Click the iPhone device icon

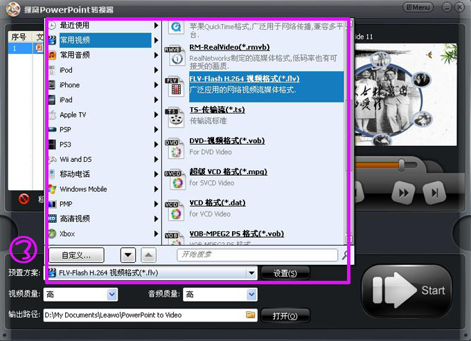point(52,85)
